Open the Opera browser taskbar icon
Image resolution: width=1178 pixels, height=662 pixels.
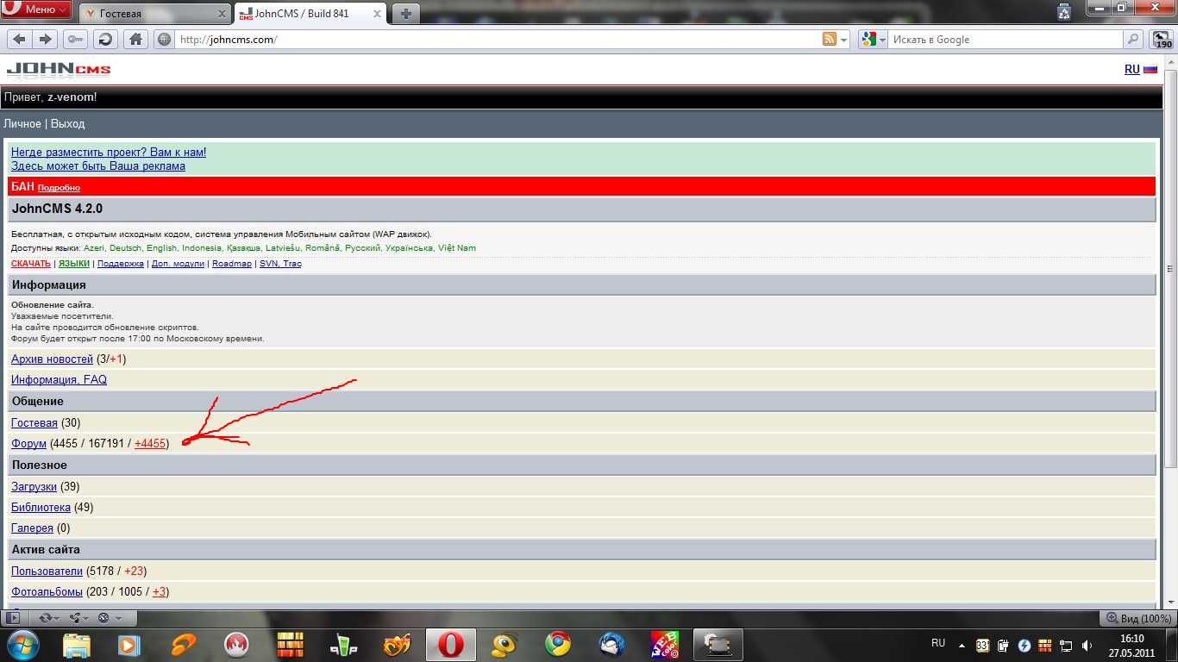tap(450, 645)
